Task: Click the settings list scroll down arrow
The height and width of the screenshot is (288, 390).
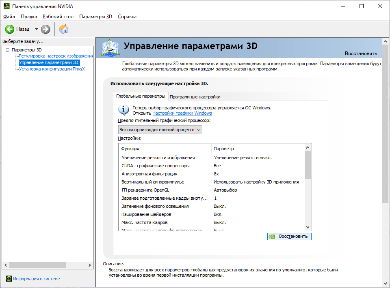Action: click(x=308, y=228)
